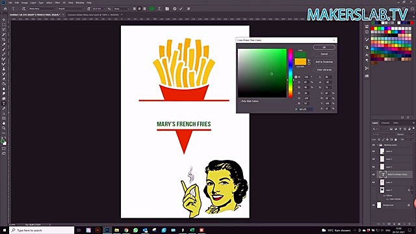
Task: Collapse the layer group folder arrow
Action: point(377,145)
